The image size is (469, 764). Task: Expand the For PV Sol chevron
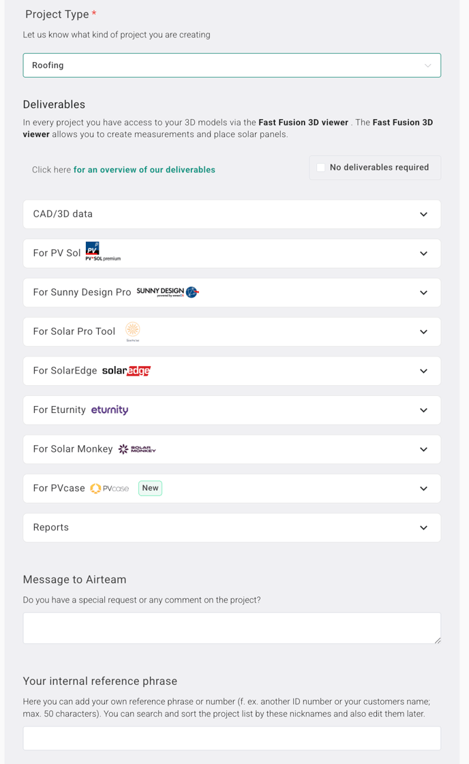pos(423,254)
